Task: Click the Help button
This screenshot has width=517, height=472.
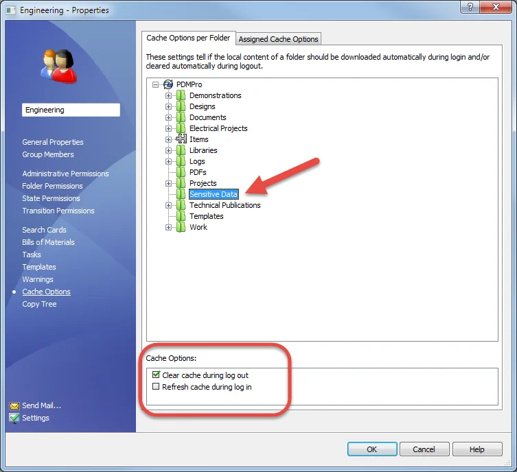Action: (x=476, y=449)
